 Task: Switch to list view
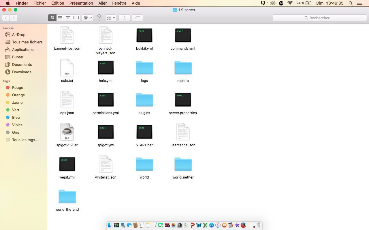point(60,18)
